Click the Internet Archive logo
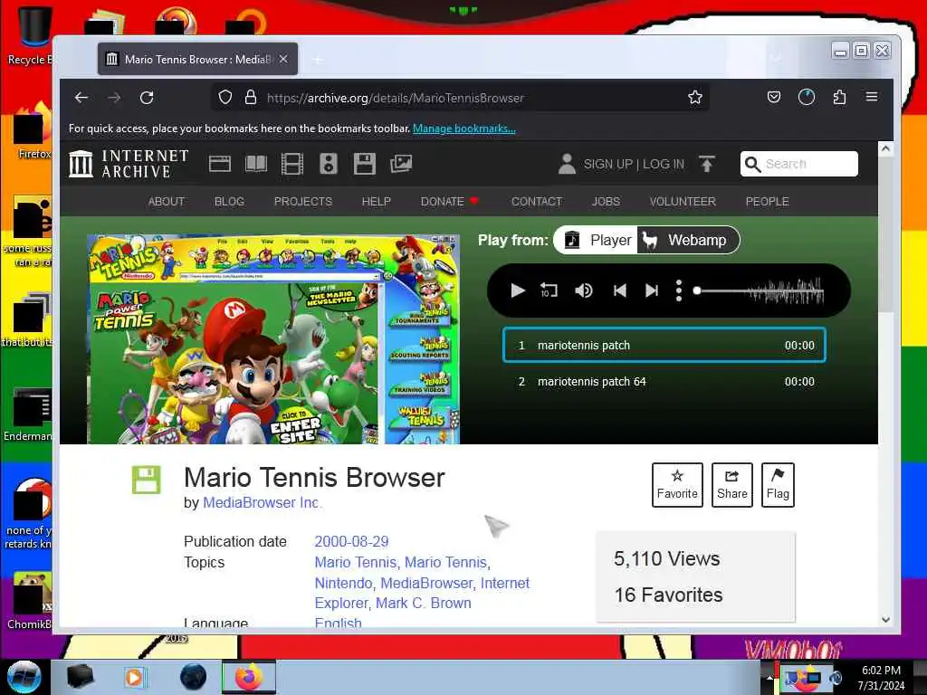 (129, 164)
